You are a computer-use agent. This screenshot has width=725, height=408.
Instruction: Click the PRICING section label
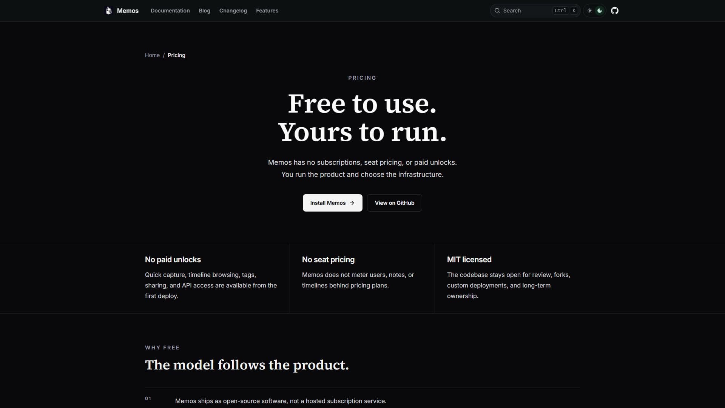click(362, 78)
